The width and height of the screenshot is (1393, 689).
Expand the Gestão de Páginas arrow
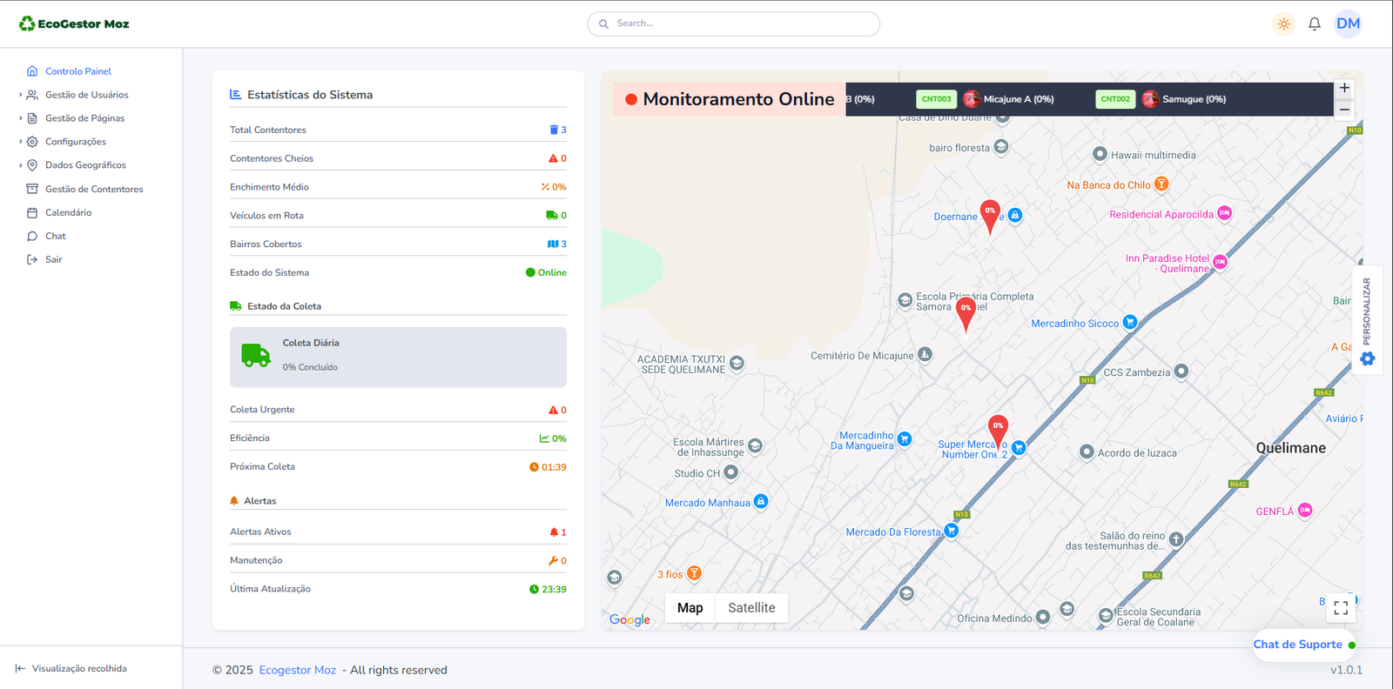click(21, 118)
